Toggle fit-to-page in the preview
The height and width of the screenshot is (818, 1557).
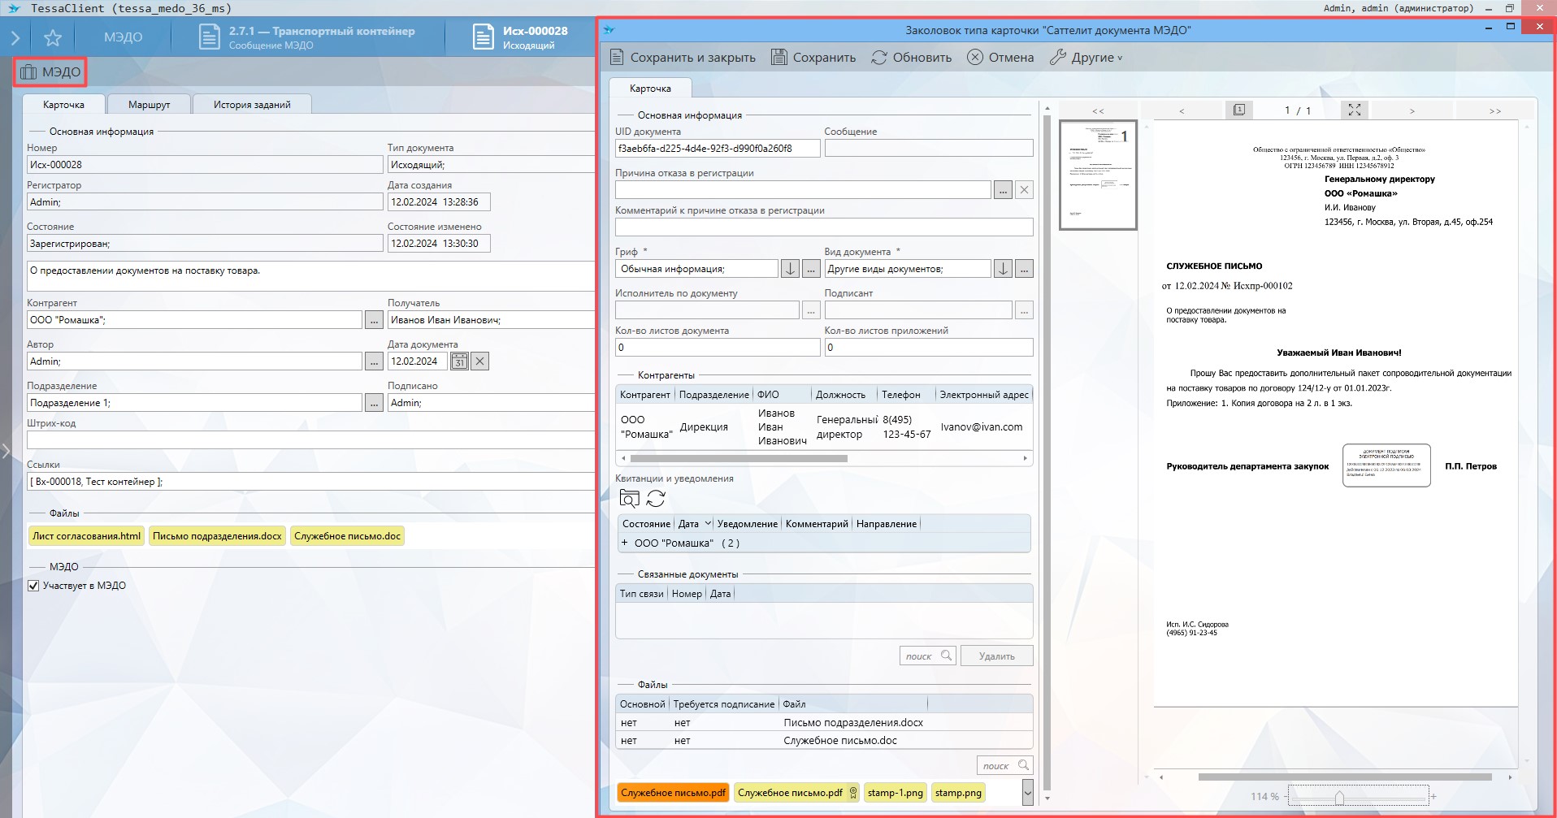click(1354, 110)
